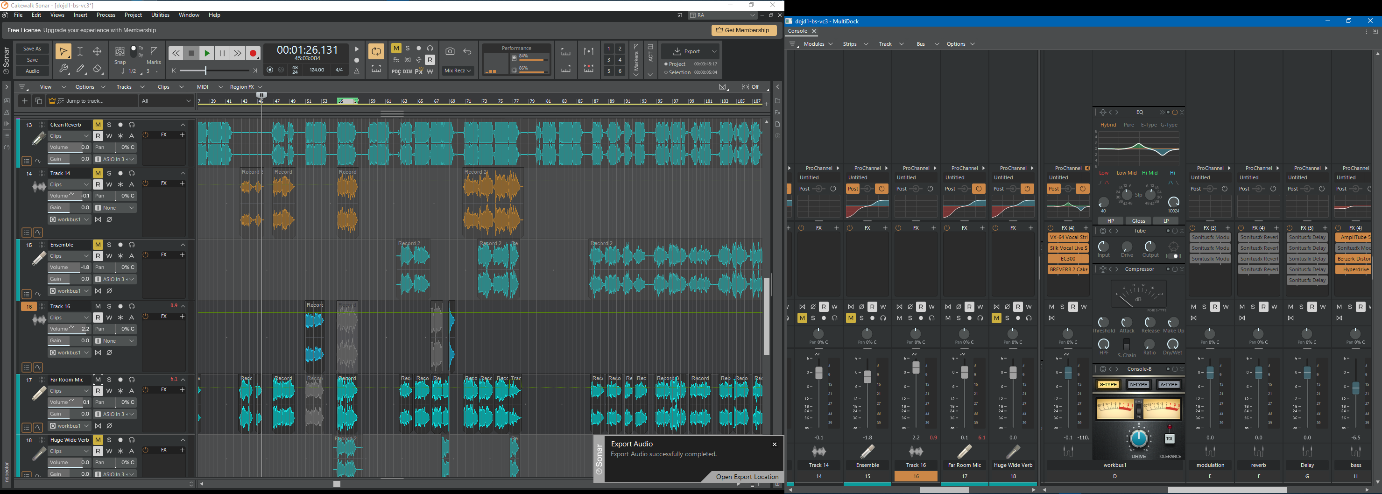The height and width of the screenshot is (494, 1382).
Task: Toggle the global Mute M button
Action: pos(396,48)
